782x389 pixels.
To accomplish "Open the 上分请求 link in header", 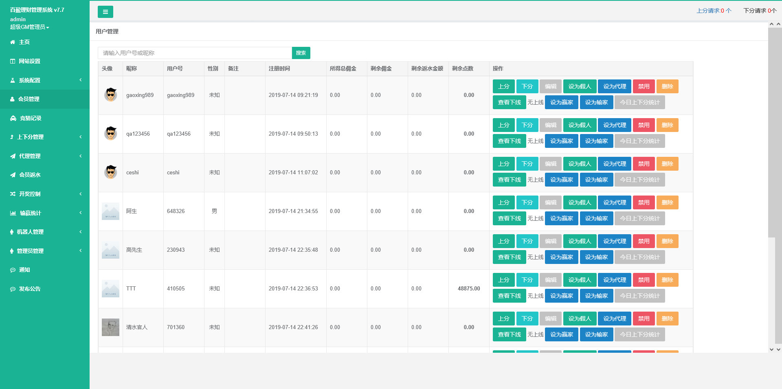I will [714, 11].
